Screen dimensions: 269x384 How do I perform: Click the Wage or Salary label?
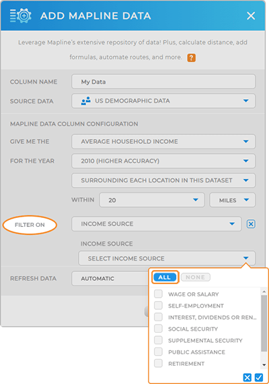(x=193, y=294)
